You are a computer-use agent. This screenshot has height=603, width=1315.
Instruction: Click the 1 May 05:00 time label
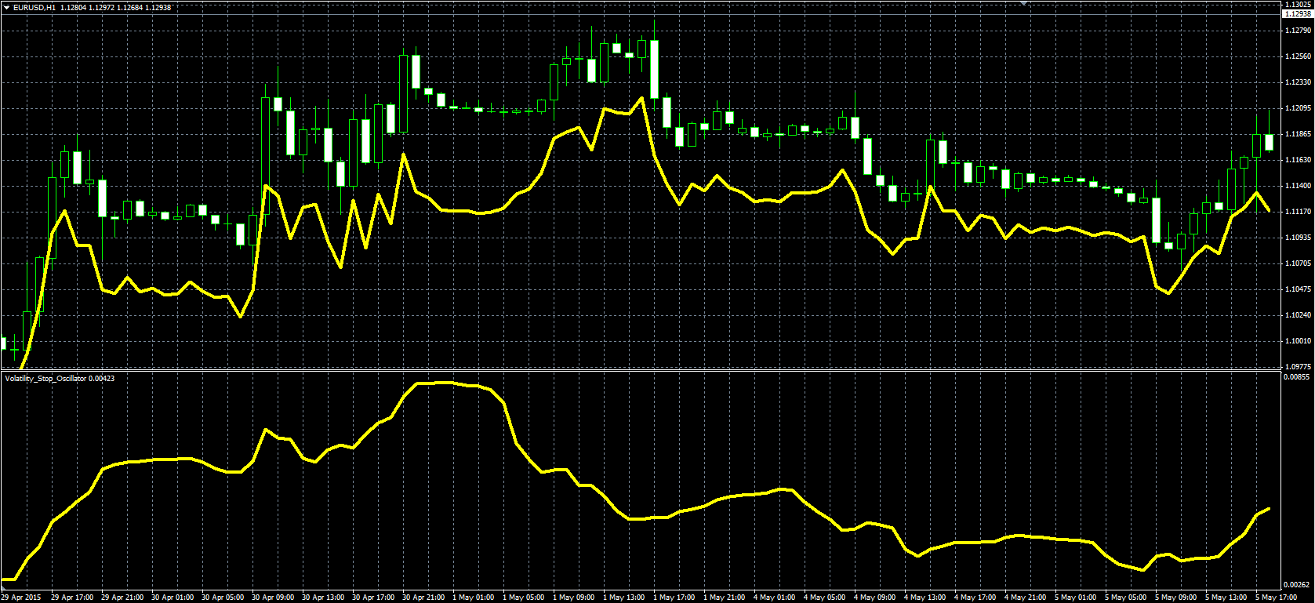point(524,598)
